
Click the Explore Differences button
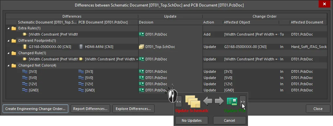[133, 109]
